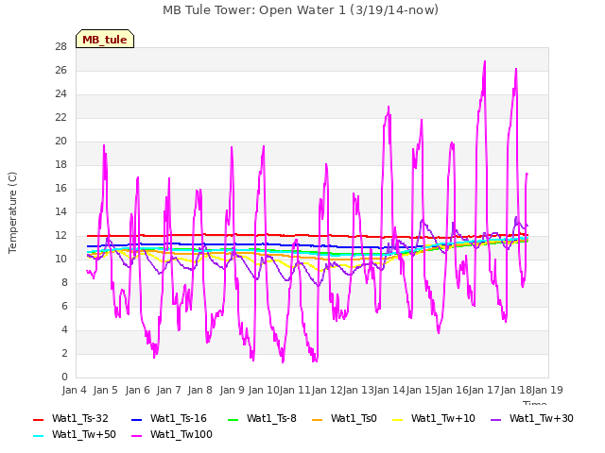The width and height of the screenshot is (605, 453).
Task: Select the Wat1_Ts-32 legend label
Action: (x=80, y=419)
